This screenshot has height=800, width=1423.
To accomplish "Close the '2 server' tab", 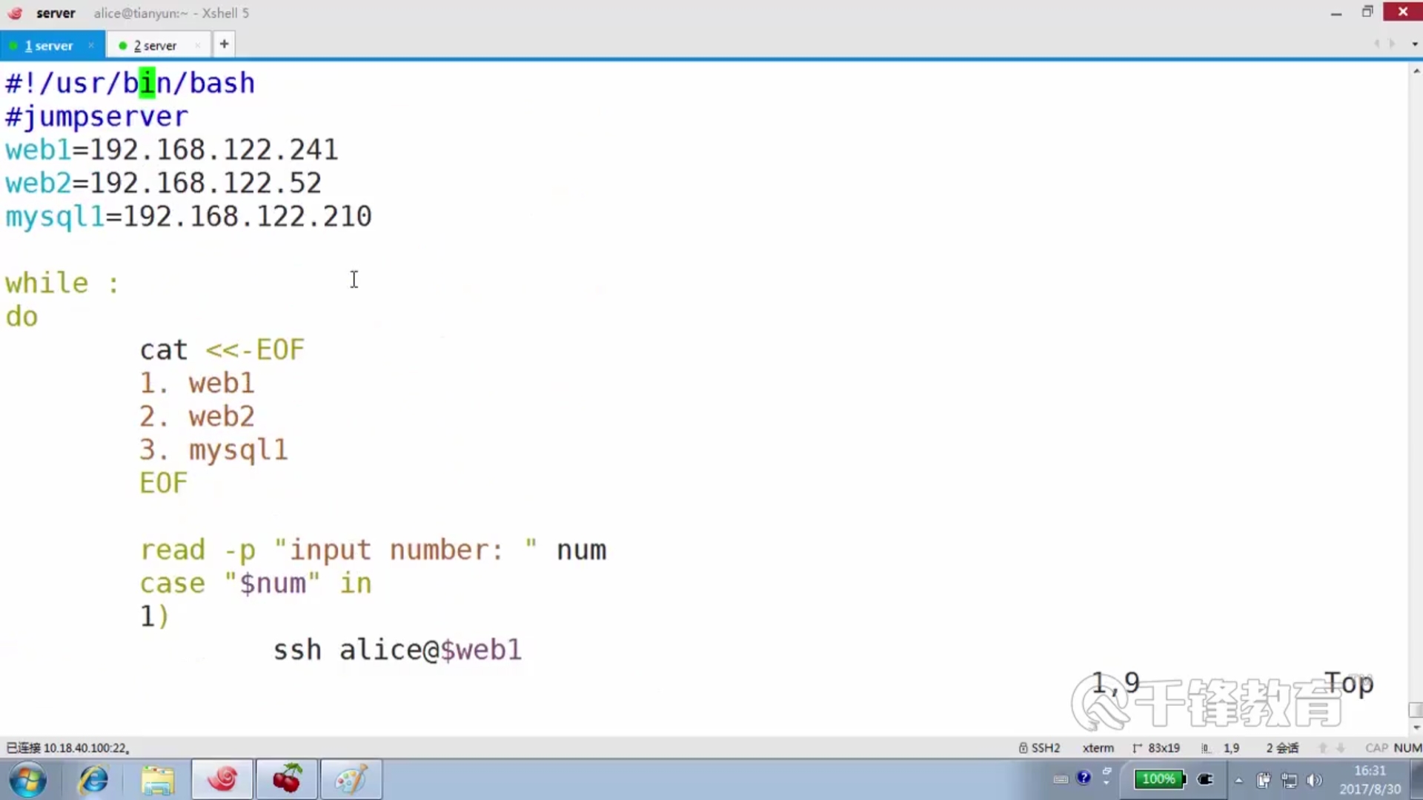I will coord(197,45).
